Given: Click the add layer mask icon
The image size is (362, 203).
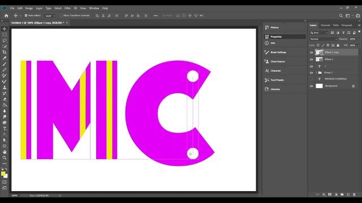Looking at the screenshot, I should 330,195.
